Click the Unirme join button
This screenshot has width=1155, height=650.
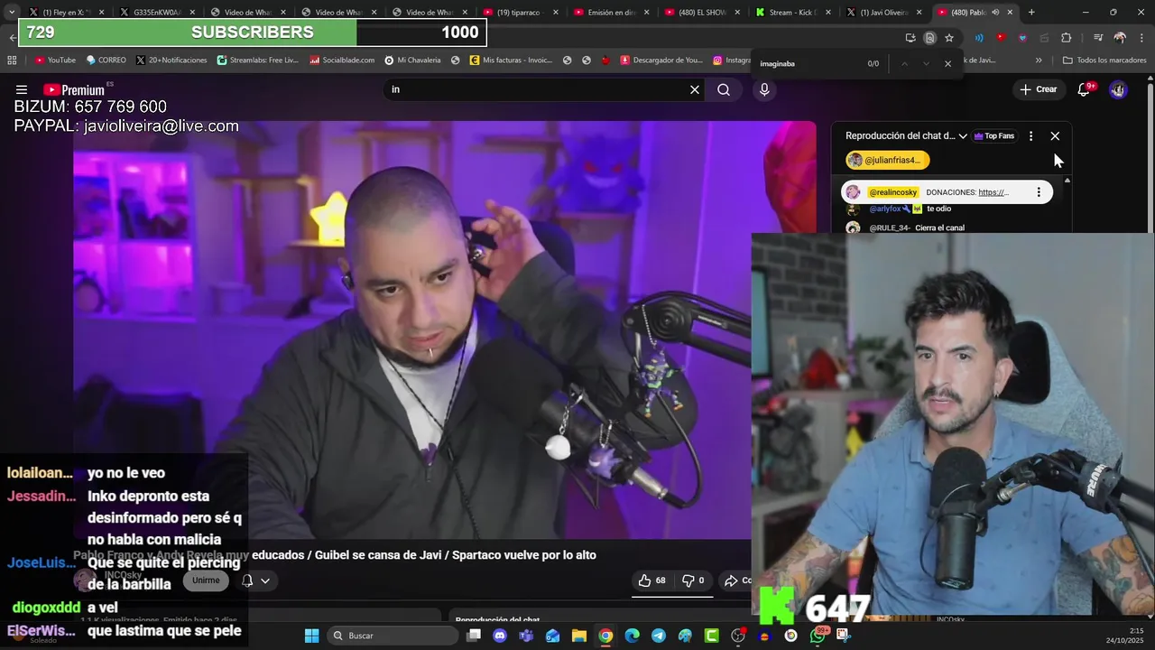pos(206,580)
